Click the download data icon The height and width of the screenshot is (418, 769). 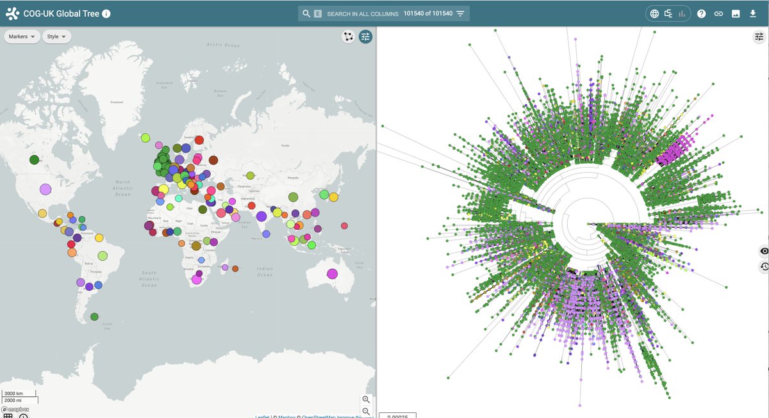pyautogui.click(x=752, y=13)
